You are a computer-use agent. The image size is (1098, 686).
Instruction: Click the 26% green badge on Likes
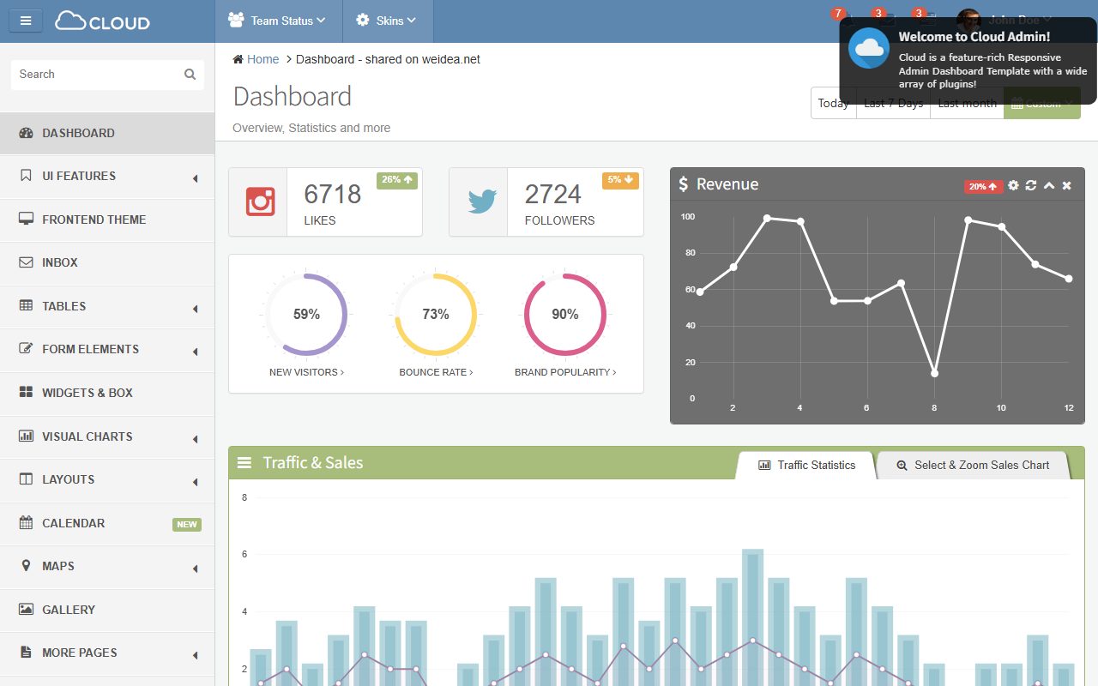click(x=397, y=180)
